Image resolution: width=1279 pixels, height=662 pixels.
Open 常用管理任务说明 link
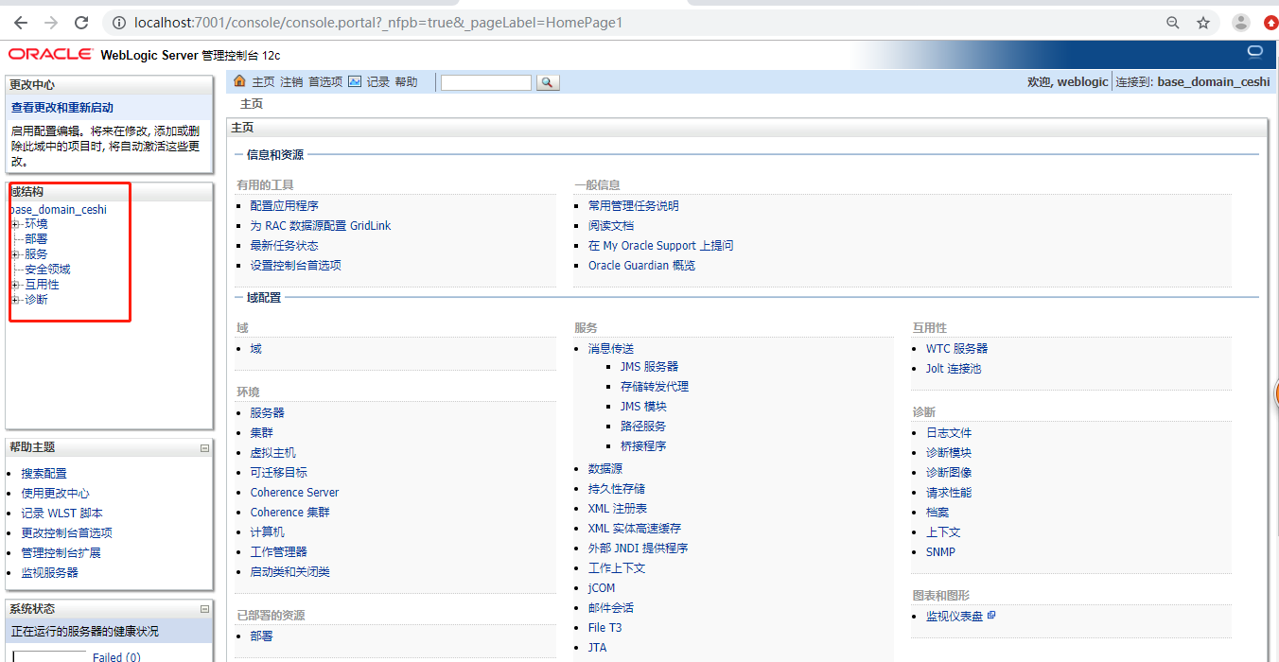pyautogui.click(x=634, y=206)
